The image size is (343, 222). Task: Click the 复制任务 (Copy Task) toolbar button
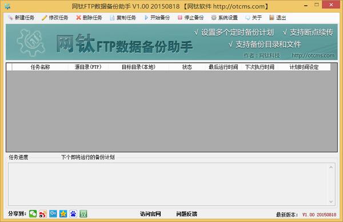[123, 18]
